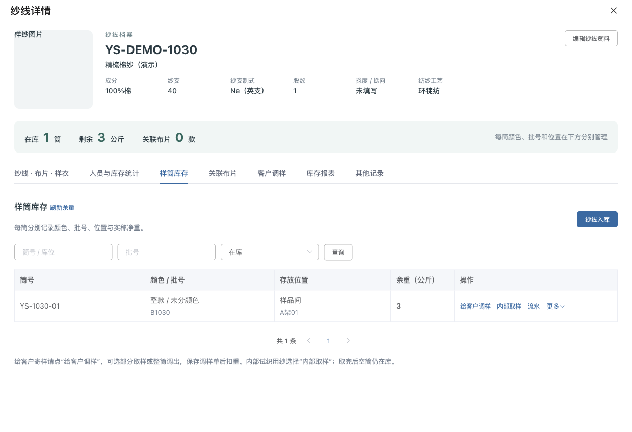Click the YS-DEMO-1030 yarn code heading
This screenshot has width=632, height=432.
click(151, 49)
